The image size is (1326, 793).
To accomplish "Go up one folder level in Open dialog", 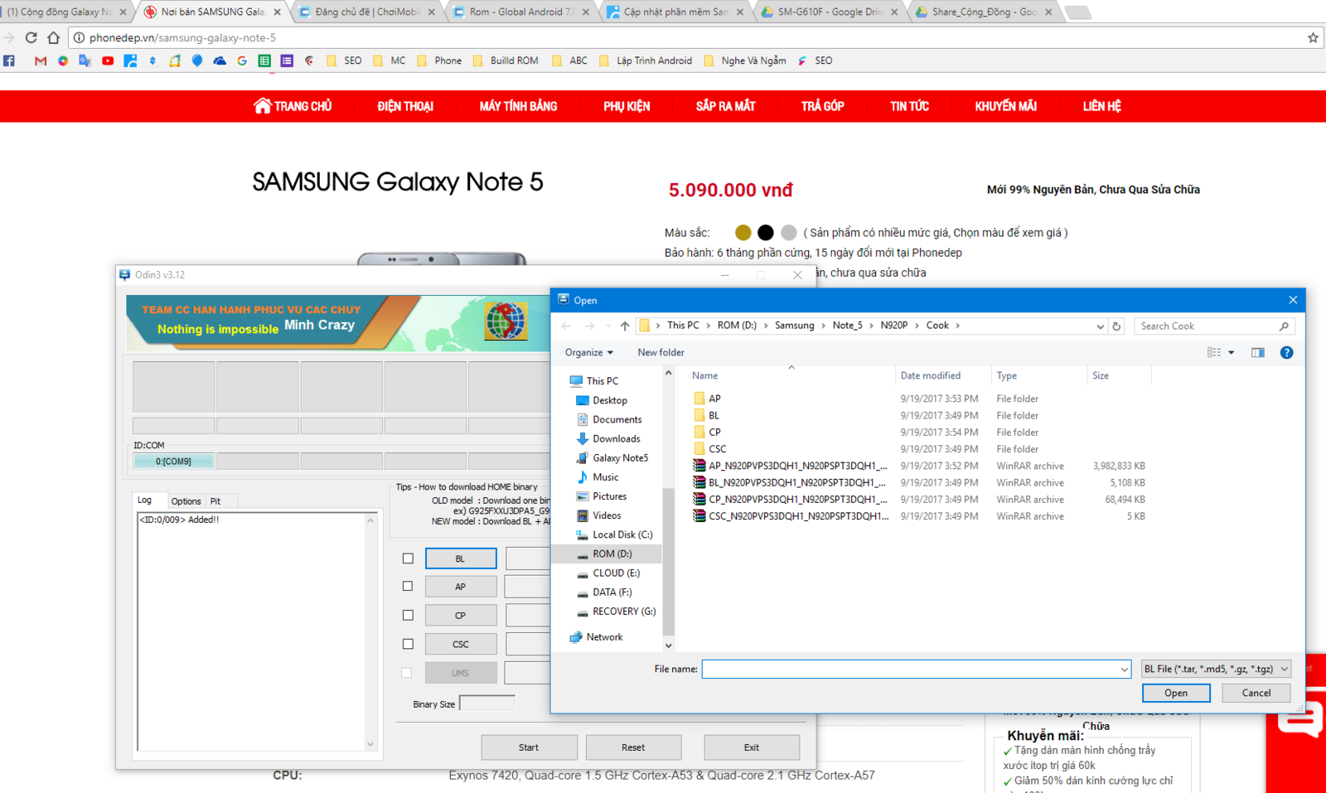I will tap(625, 326).
